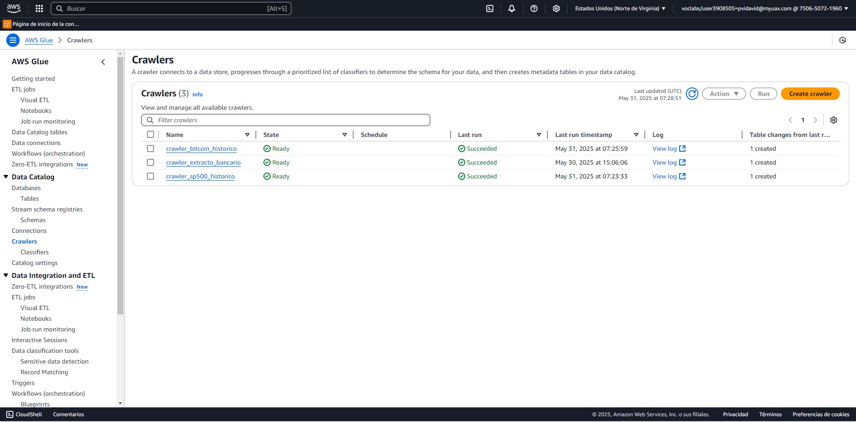Refresh the crawlers list
Screen dimensions: 856x422
coord(692,94)
